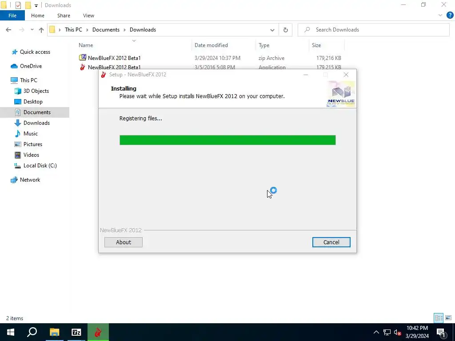Switch to the View ribbon tab
The height and width of the screenshot is (341, 455).
tap(88, 16)
